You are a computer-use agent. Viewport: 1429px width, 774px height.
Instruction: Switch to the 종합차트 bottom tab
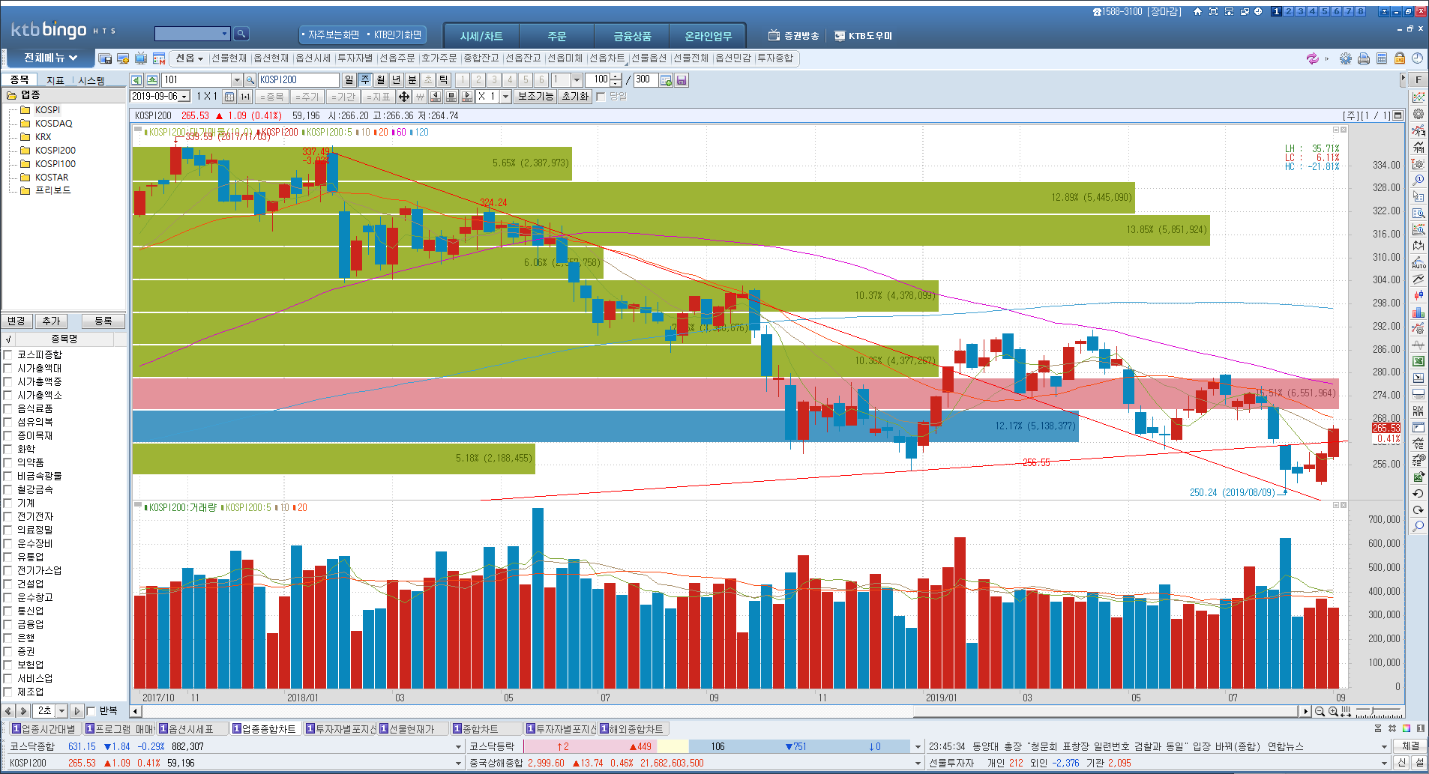486,729
